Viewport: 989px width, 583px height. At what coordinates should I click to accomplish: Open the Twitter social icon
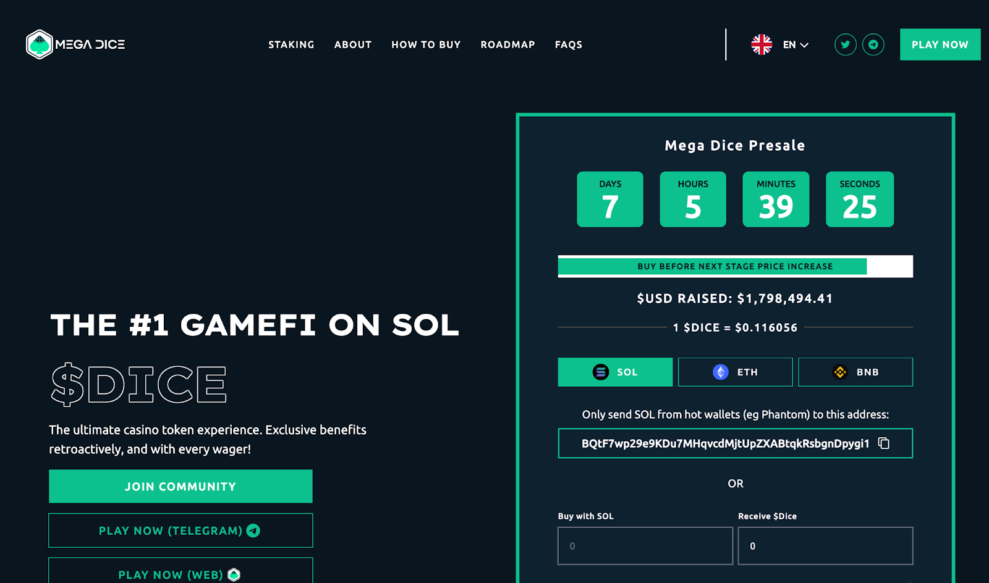[x=845, y=44]
